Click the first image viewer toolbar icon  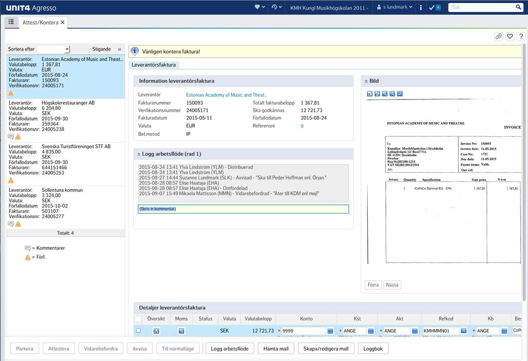[370, 94]
